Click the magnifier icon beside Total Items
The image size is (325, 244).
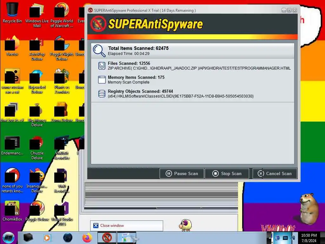99,51
